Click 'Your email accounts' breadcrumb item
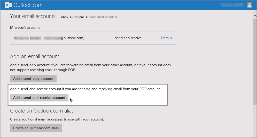The height and width of the screenshot is (138, 257). tap(103, 17)
